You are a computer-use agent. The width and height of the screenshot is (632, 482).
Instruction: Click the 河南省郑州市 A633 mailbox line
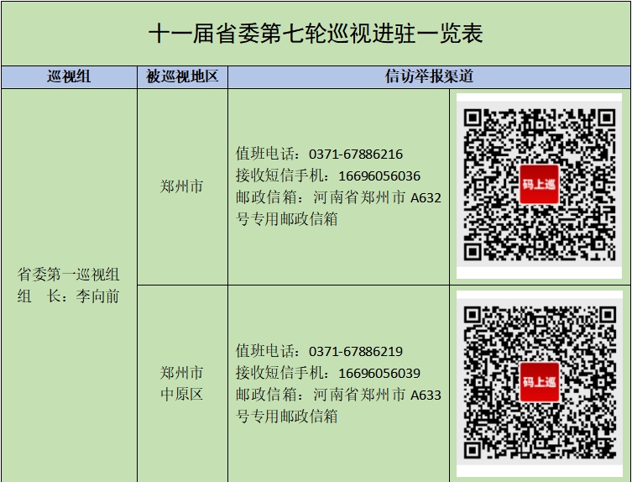[x=338, y=395]
